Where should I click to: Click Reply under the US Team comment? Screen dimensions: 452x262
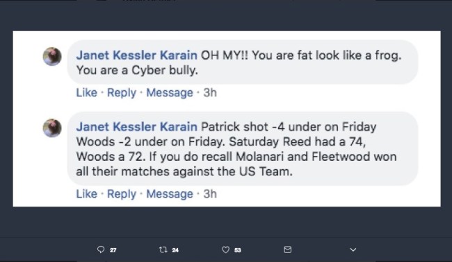[122, 194]
